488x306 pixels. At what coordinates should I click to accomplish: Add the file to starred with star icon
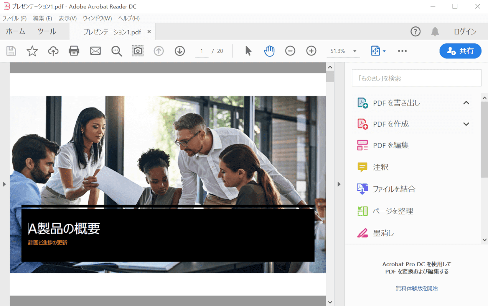click(x=32, y=51)
